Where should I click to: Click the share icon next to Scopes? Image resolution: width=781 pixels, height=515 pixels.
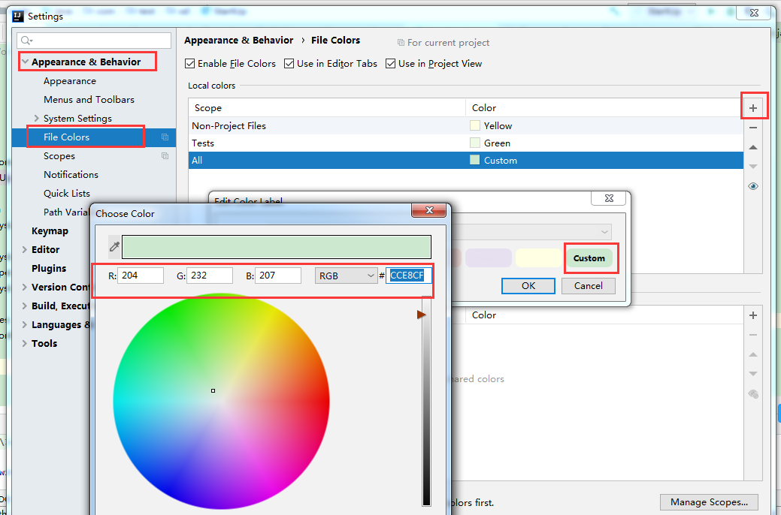click(163, 156)
